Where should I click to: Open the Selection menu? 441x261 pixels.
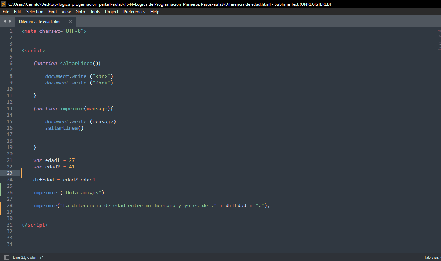[35, 12]
